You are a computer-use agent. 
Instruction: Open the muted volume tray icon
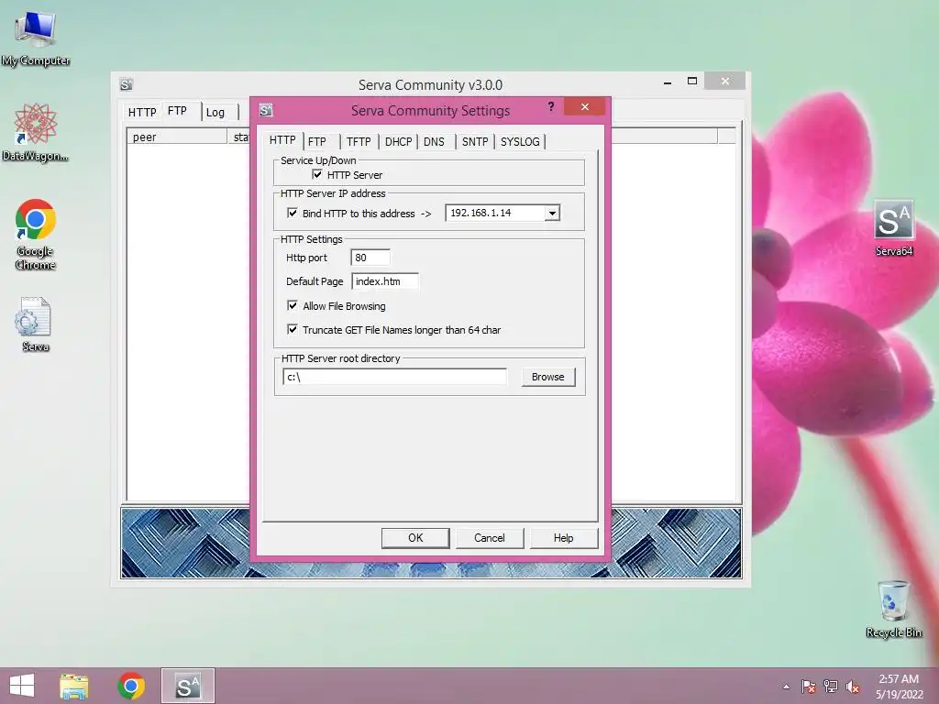pos(853,687)
